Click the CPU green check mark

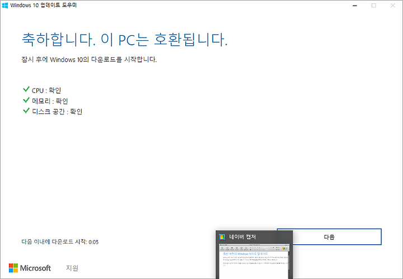pyautogui.click(x=26, y=89)
